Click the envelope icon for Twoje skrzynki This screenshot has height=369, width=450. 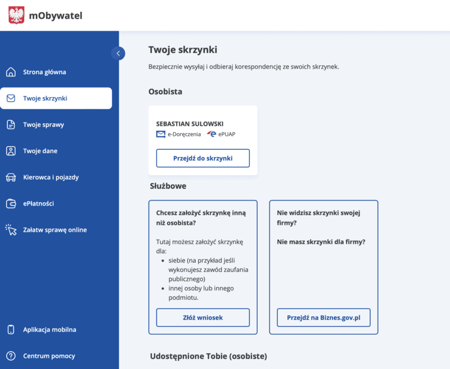pos(11,98)
